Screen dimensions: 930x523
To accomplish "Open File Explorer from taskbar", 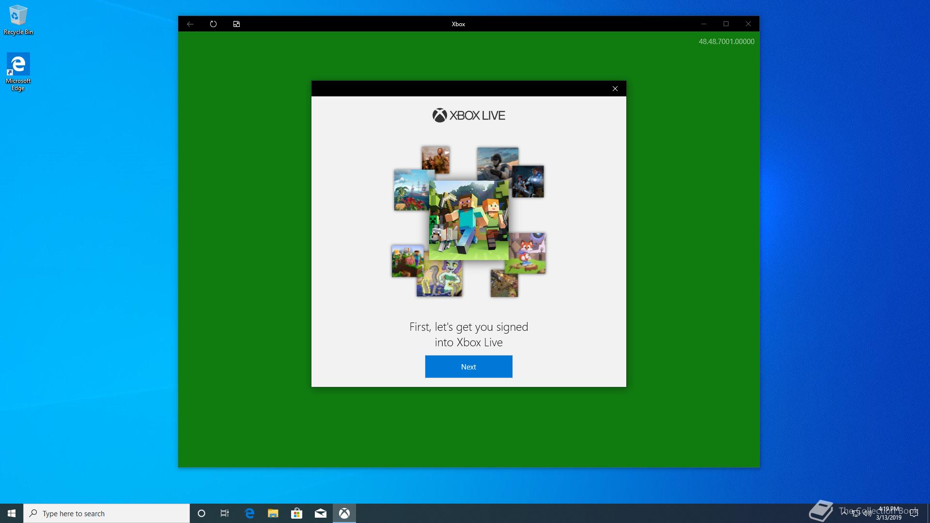I will tap(273, 513).
